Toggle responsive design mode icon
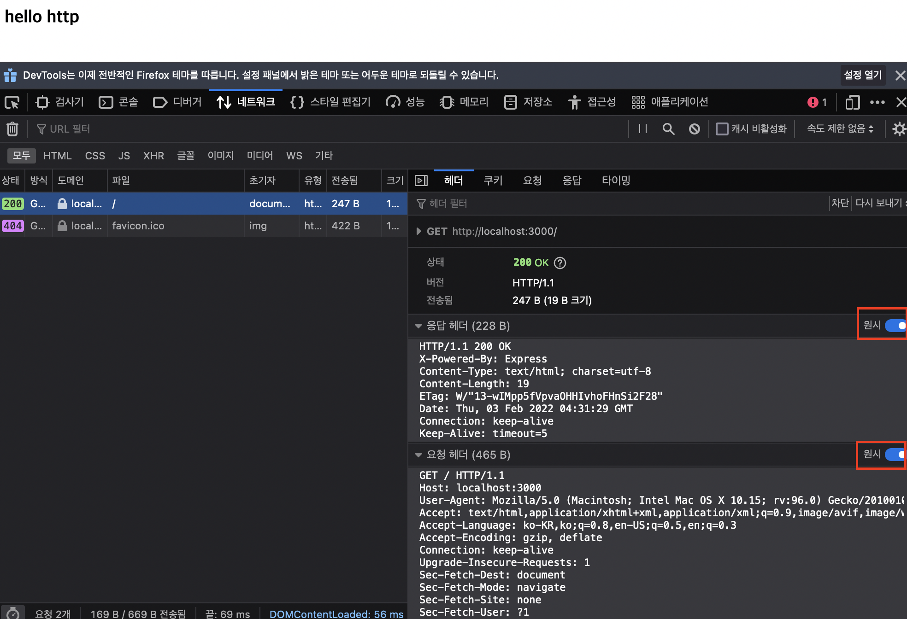907x619 pixels. [853, 102]
